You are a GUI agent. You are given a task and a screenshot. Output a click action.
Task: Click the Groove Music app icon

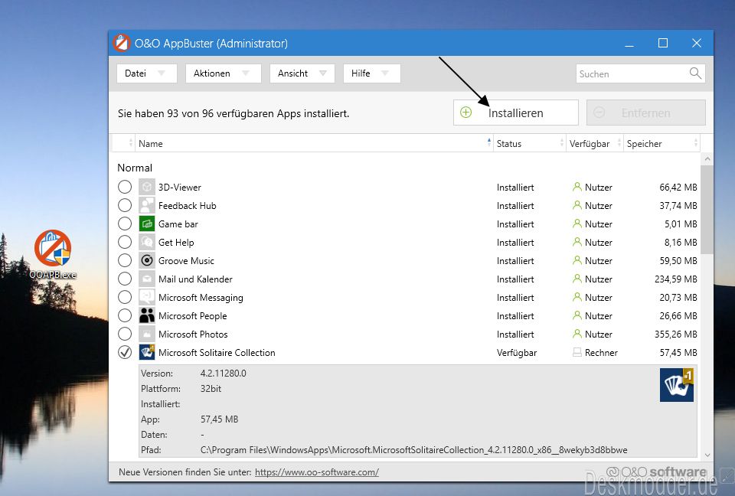(147, 260)
